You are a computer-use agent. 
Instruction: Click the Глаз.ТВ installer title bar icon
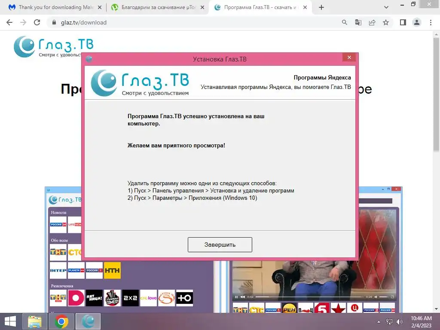pos(89,59)
